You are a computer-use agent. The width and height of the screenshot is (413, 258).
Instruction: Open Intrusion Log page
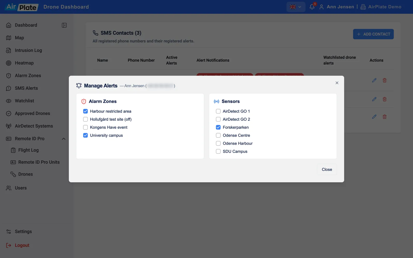coord(24,50)
